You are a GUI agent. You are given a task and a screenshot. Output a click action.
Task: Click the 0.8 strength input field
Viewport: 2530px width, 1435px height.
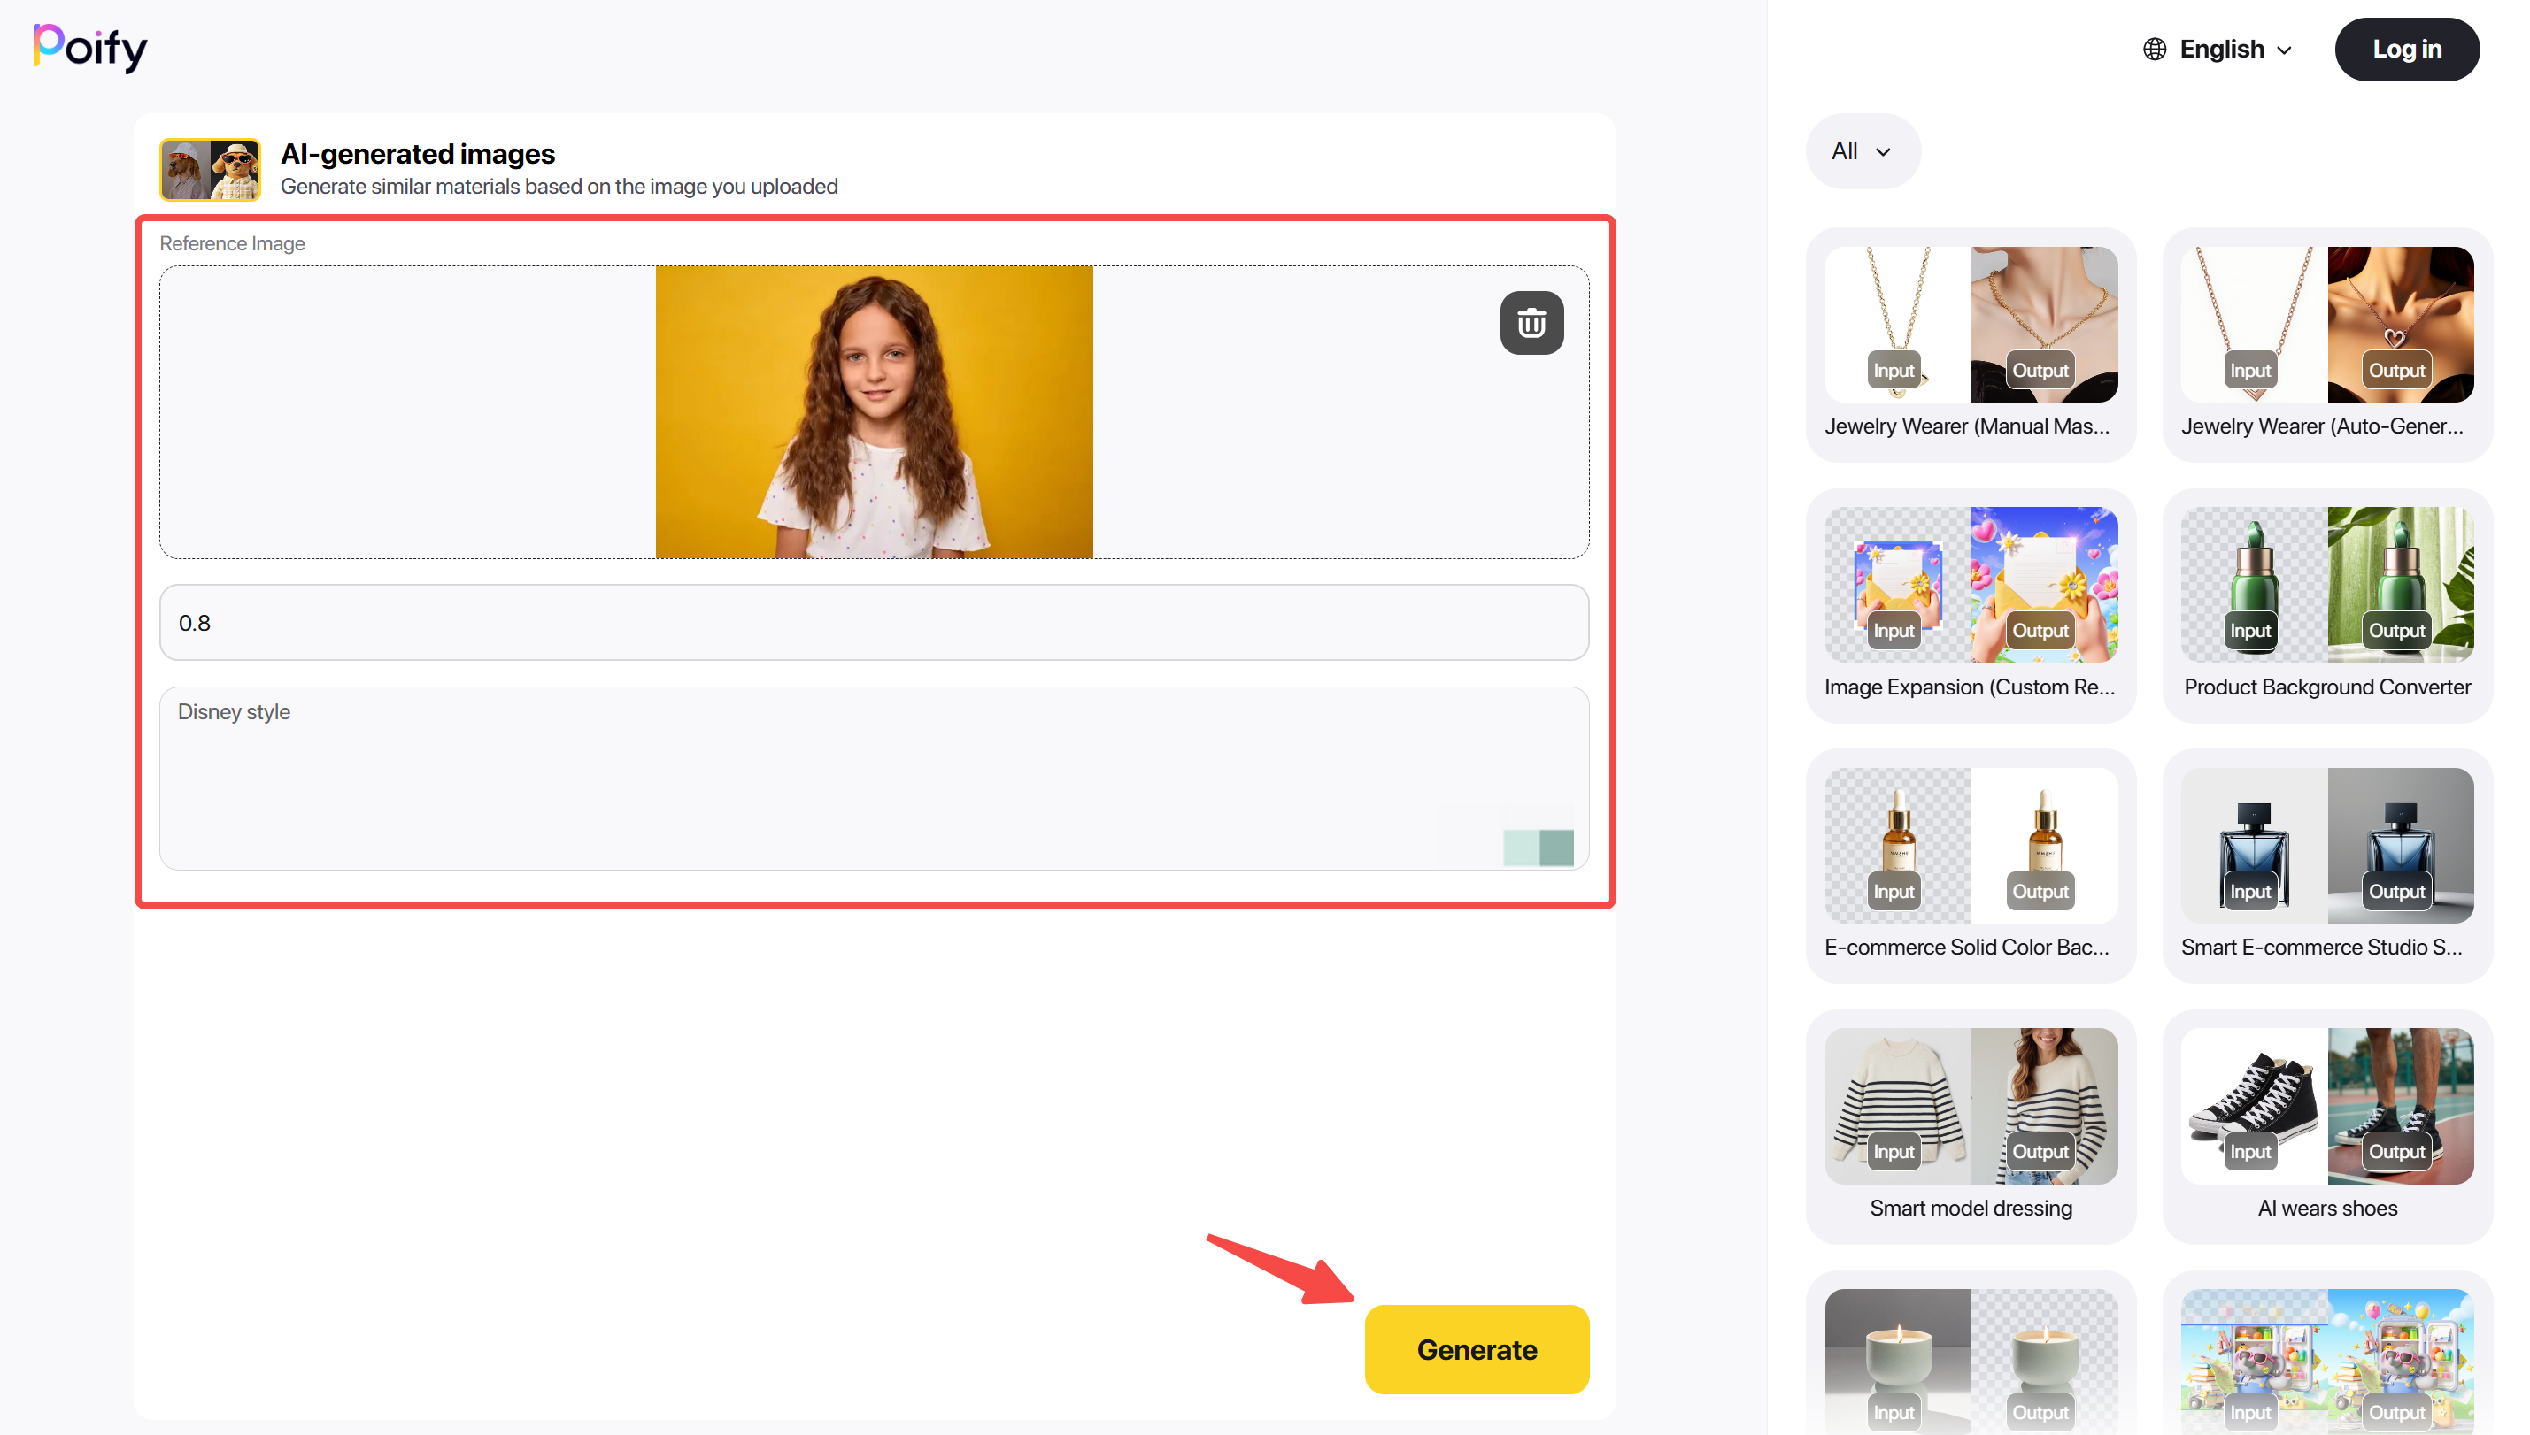(874, 623)
